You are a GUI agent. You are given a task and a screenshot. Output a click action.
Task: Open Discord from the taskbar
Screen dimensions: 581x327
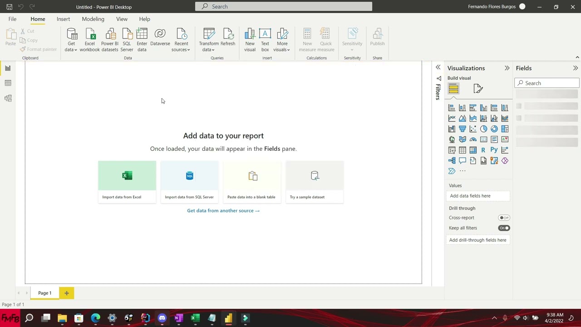tap(162, 318)
